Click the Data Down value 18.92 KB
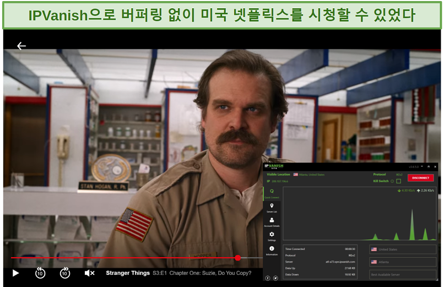The image size is (444, 287). click(x=350, y=274)
